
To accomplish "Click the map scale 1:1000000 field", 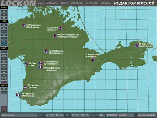I will [x=112, y=115].
